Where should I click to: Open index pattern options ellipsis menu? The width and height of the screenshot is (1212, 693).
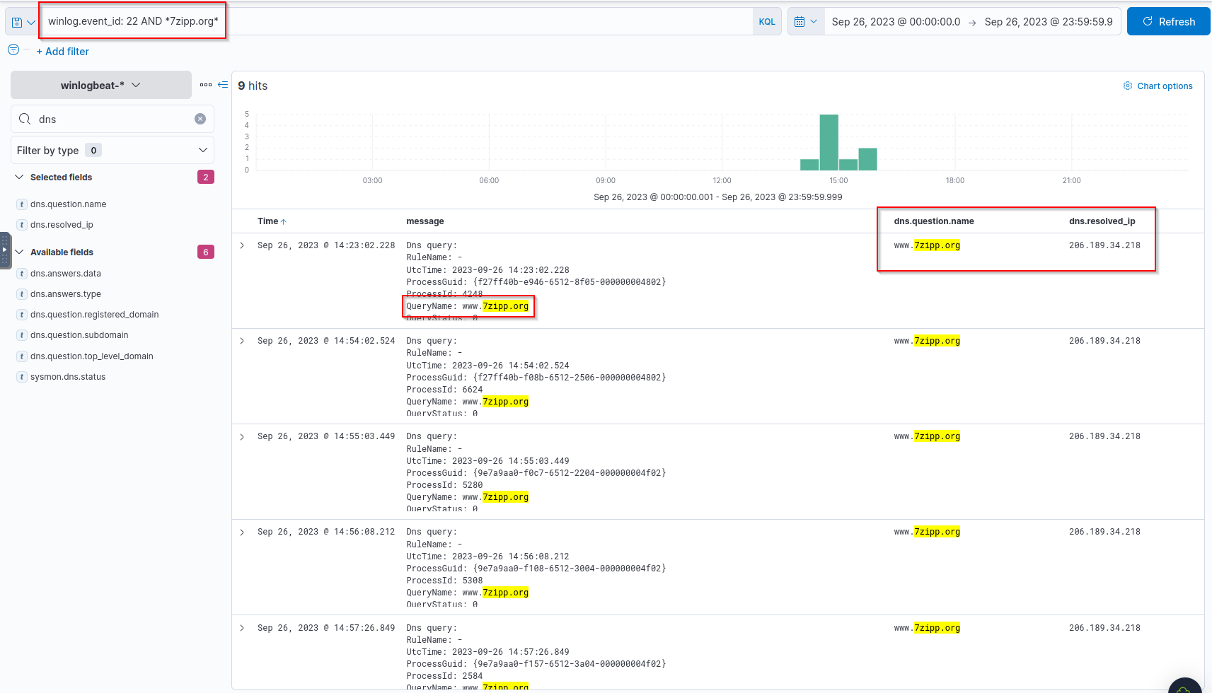[205, 85]
